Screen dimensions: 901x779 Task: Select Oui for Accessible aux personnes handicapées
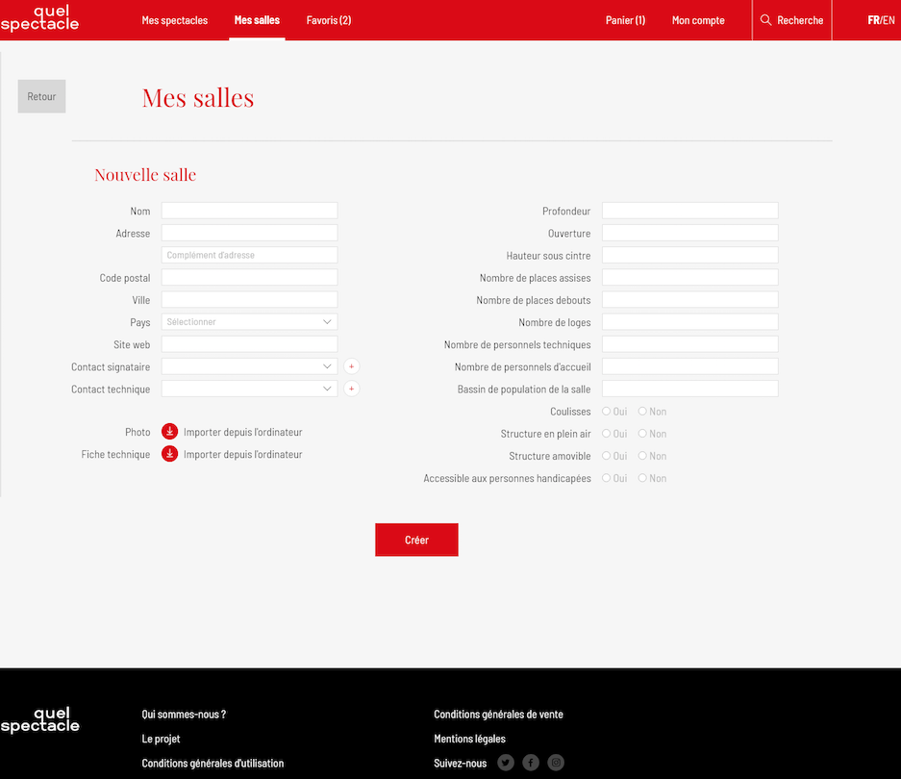pos(607,478)
